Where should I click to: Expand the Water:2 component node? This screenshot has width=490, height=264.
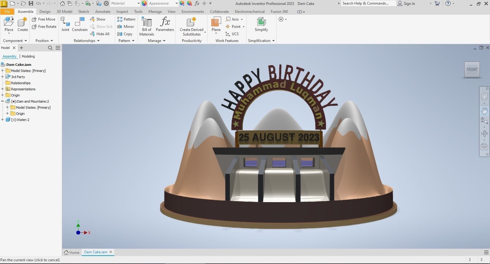coord(2,120)
